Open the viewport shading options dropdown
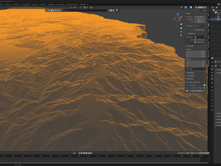 point(208,7)
